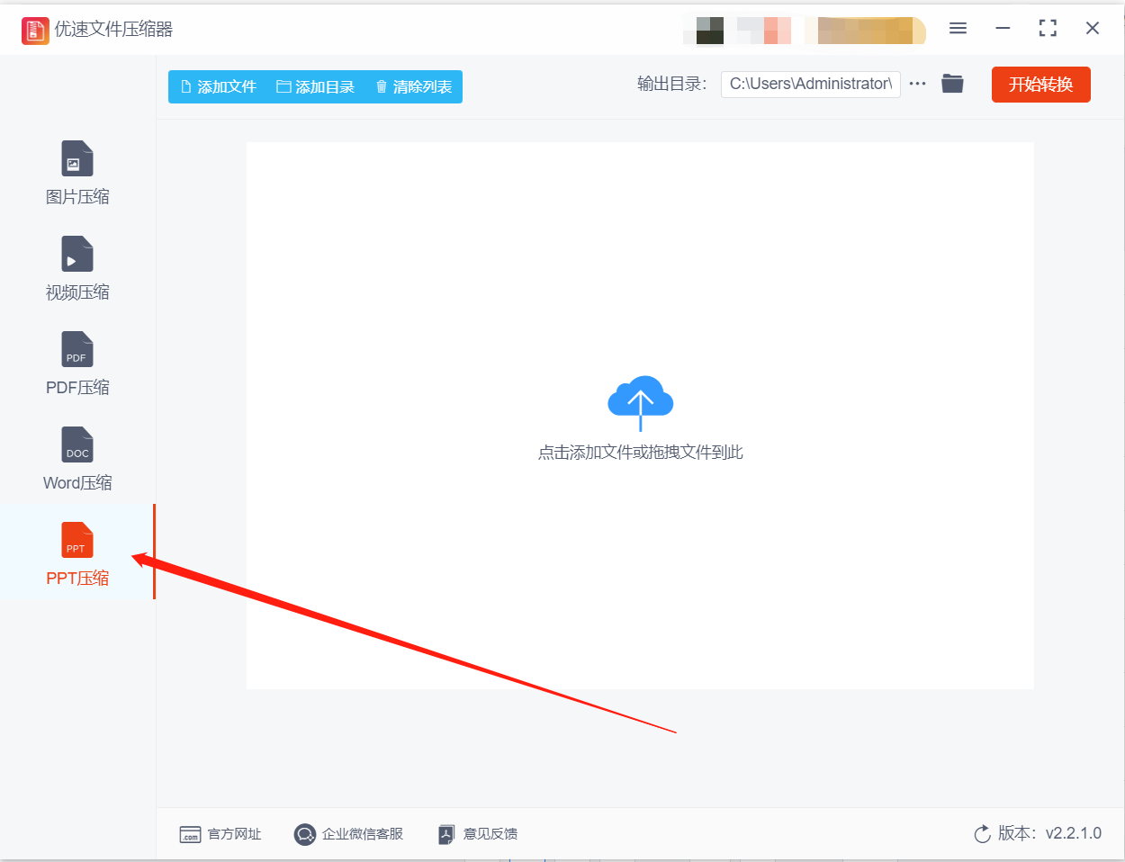Open the 意见反馈 feedback link
Image resolution: width=1125 pixels, height=862 pixels.
pos(478,834)
